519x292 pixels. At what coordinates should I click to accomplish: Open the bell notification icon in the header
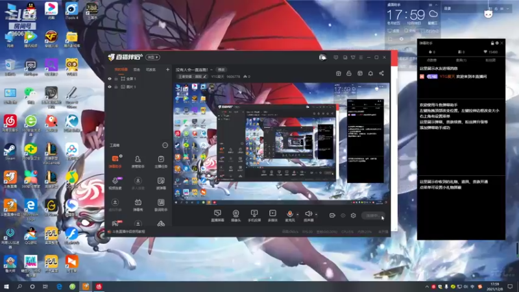click(x=370, y=73)
